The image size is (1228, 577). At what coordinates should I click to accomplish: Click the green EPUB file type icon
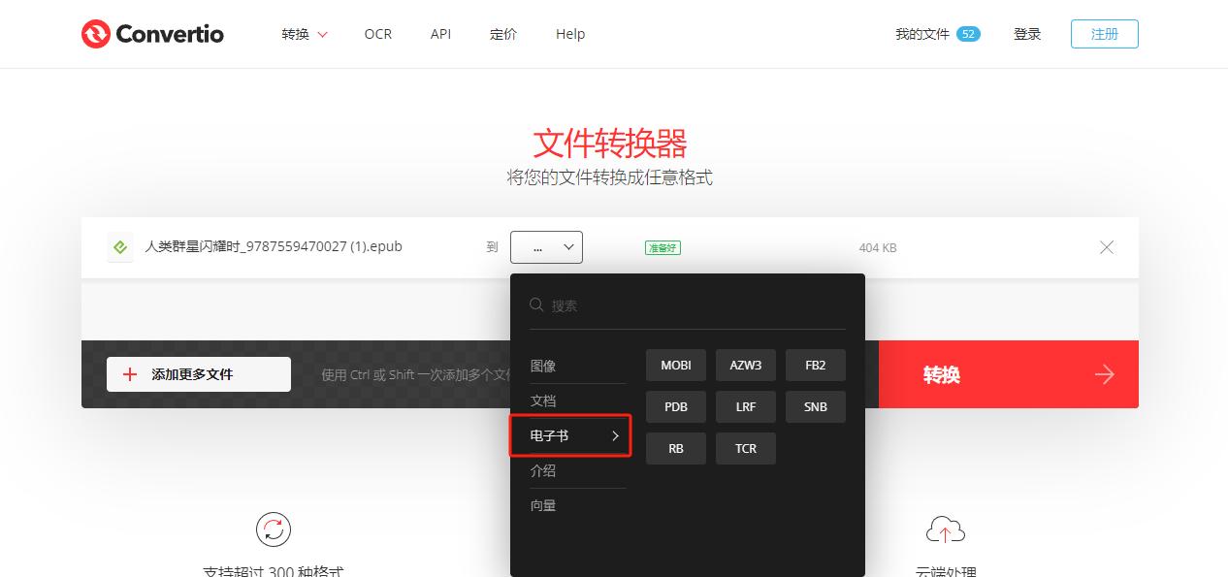tap(119, 246)
